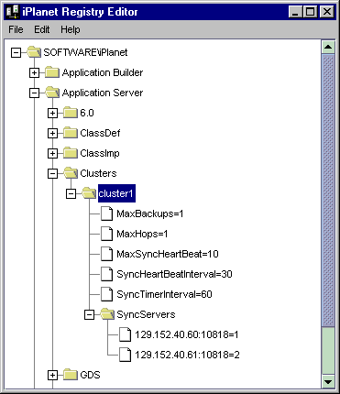This screenshot has width=340, height=394.
Task: Collapse the Application Server node
Action: (34, 93)
